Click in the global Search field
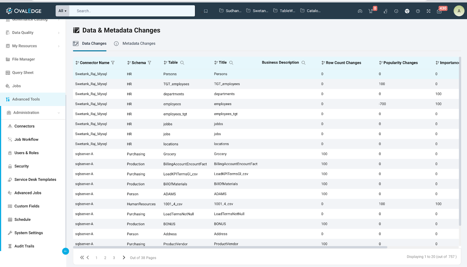 (x=132, y=11)
